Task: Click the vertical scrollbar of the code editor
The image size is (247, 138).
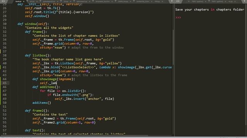Action: (173, 47)
